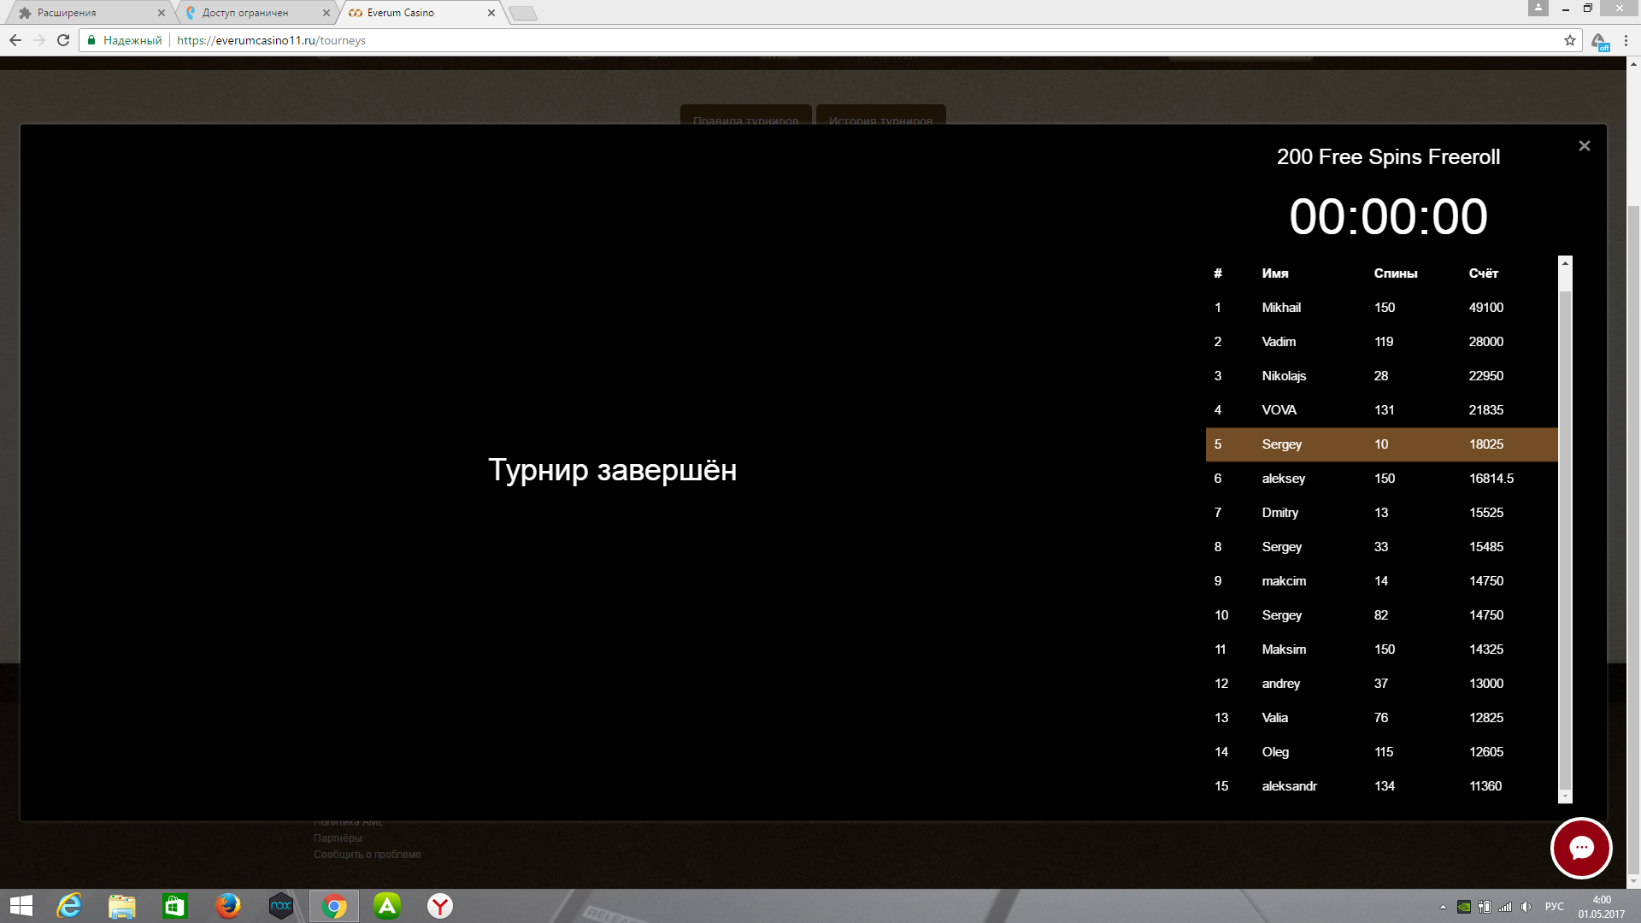The width and height of the screenshot is (1641, 923).
Task: Launch Internet Explorer from the taskbar
Action: tap(69, 906)
